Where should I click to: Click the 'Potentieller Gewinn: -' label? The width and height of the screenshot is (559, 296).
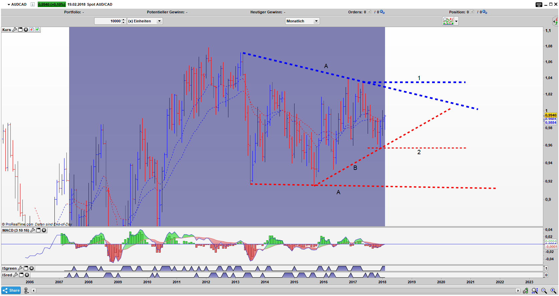[x=167, y=12]
